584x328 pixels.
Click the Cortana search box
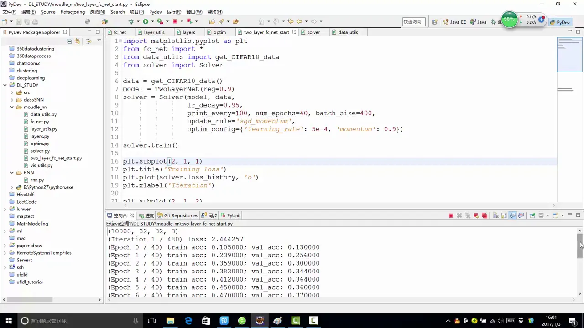click(x=79, y=321)
